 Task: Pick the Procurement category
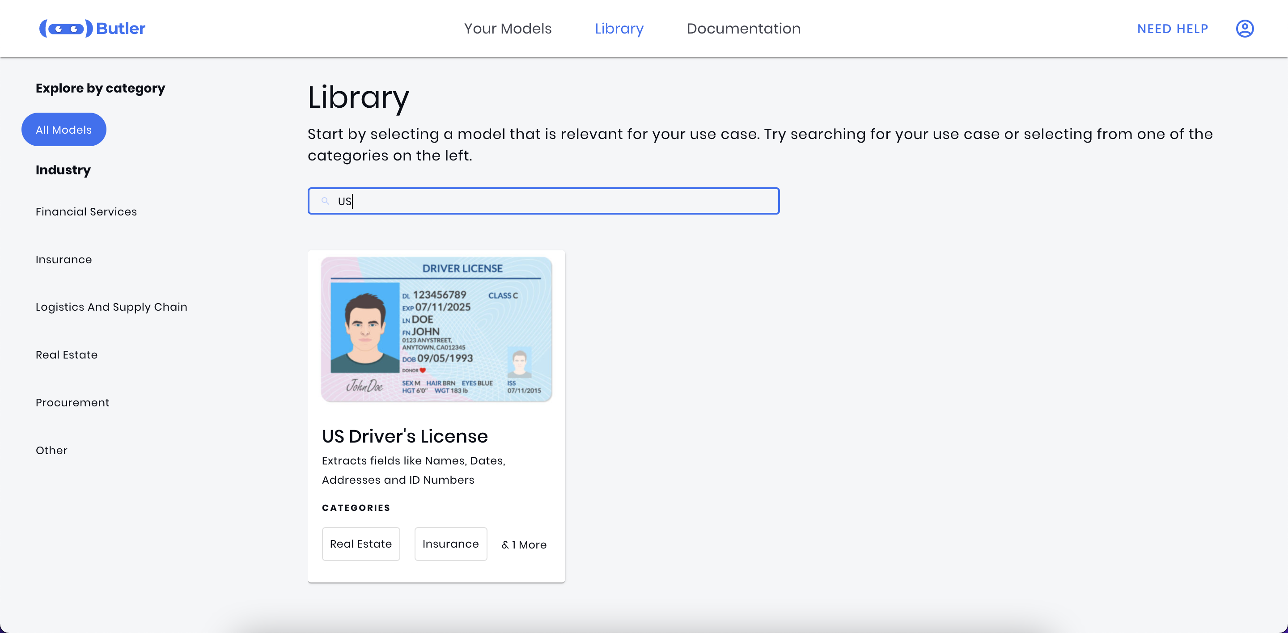(72, 402)
